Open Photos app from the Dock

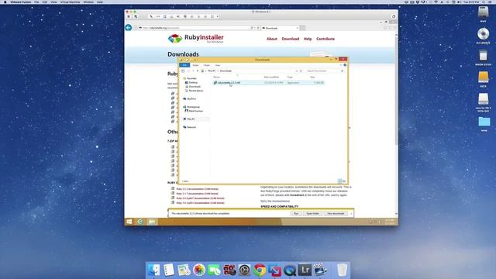(199, 270)
